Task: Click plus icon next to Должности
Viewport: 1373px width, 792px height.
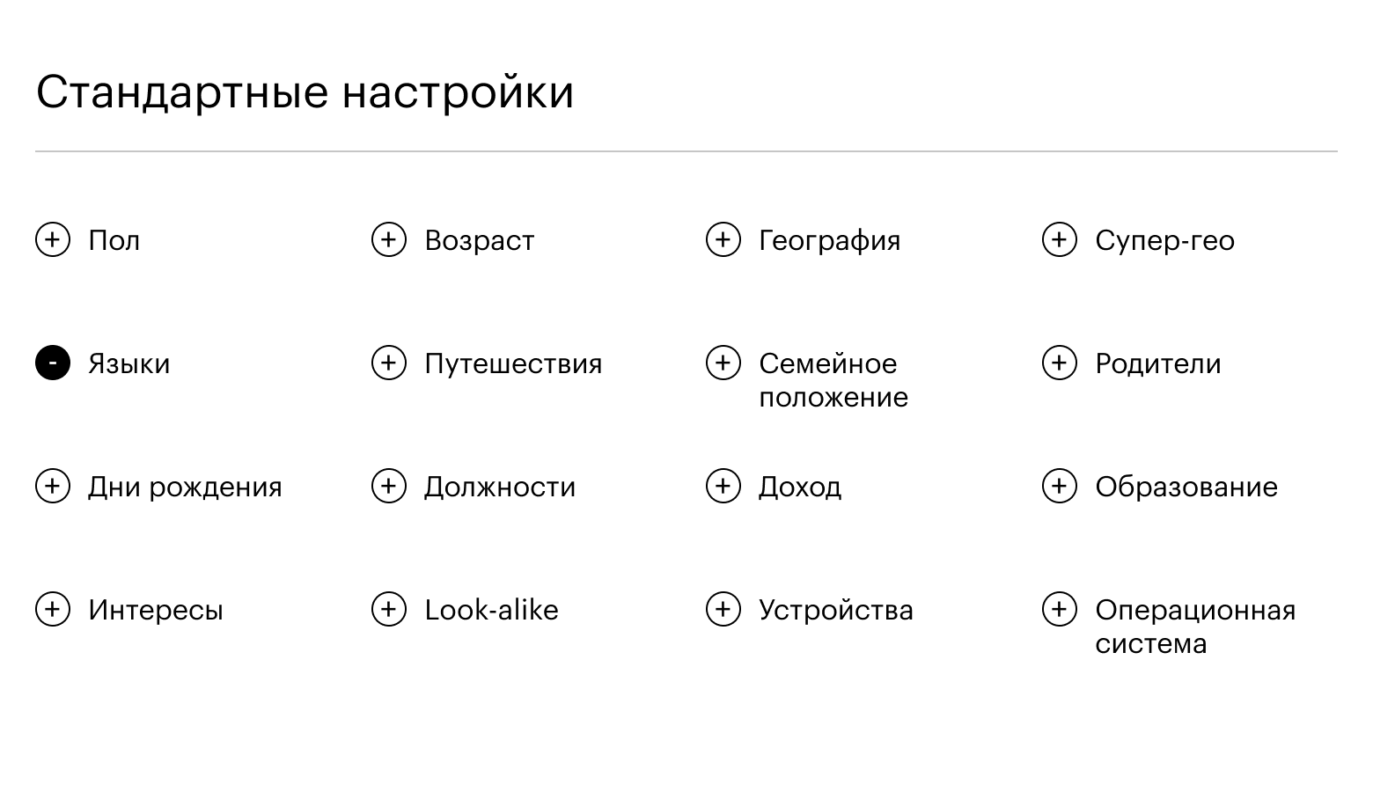Action: [388, 486]
